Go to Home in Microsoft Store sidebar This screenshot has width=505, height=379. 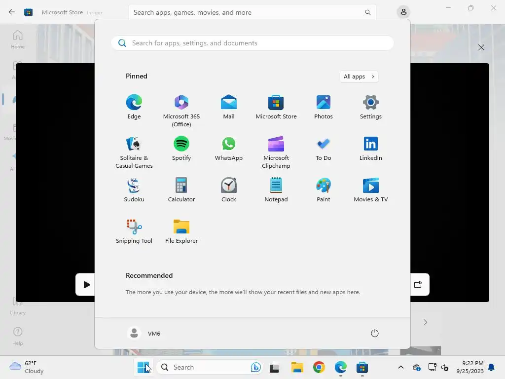[18, 39]
